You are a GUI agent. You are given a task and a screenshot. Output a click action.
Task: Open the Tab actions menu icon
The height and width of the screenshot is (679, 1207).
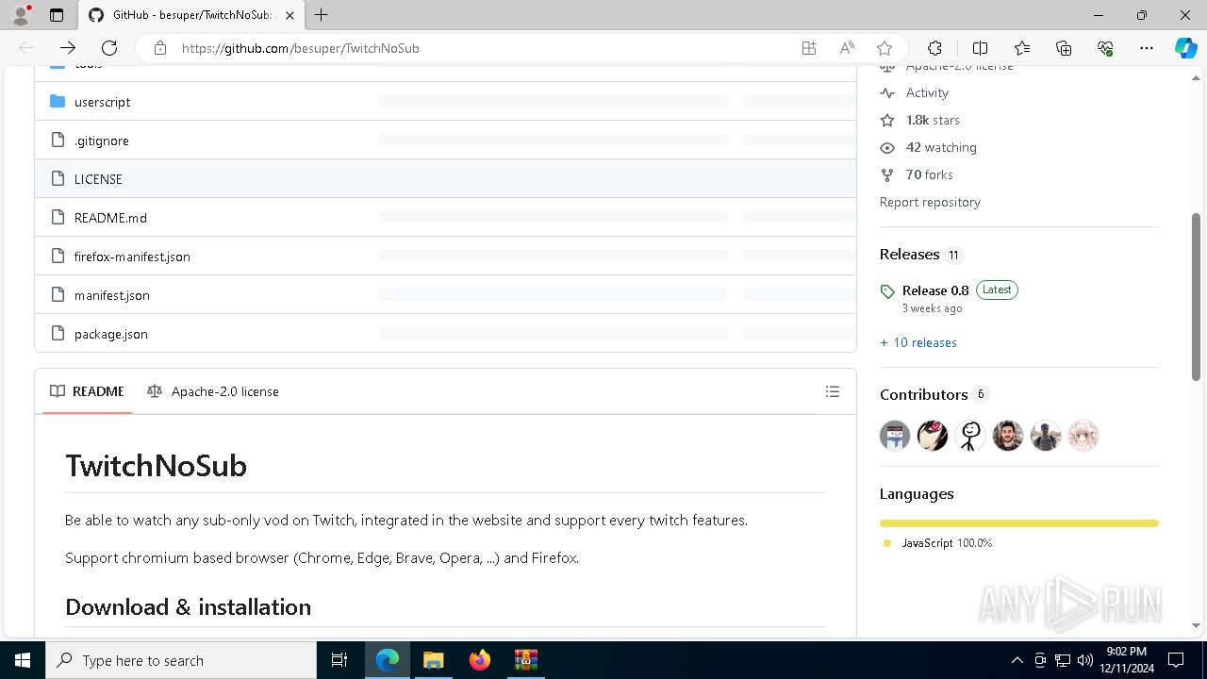[57, 15]
